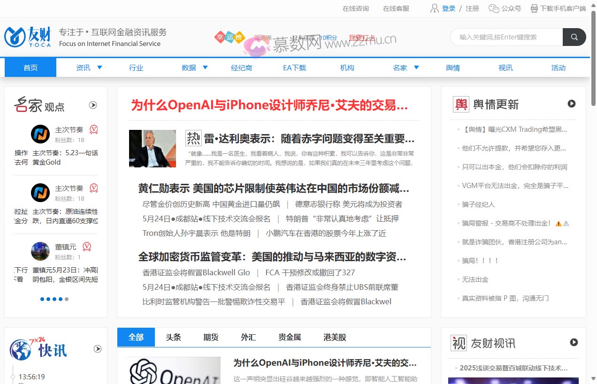597x384 pixels.
Task: Open the 注册 registration link
Action: (472, 8)
